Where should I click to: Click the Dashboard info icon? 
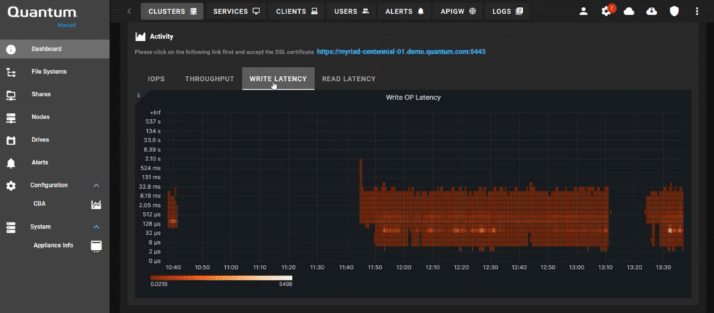11,49
